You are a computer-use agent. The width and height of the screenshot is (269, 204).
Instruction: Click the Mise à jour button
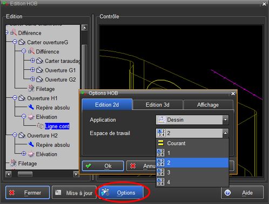pyautogui.click(x=74, y=193)
